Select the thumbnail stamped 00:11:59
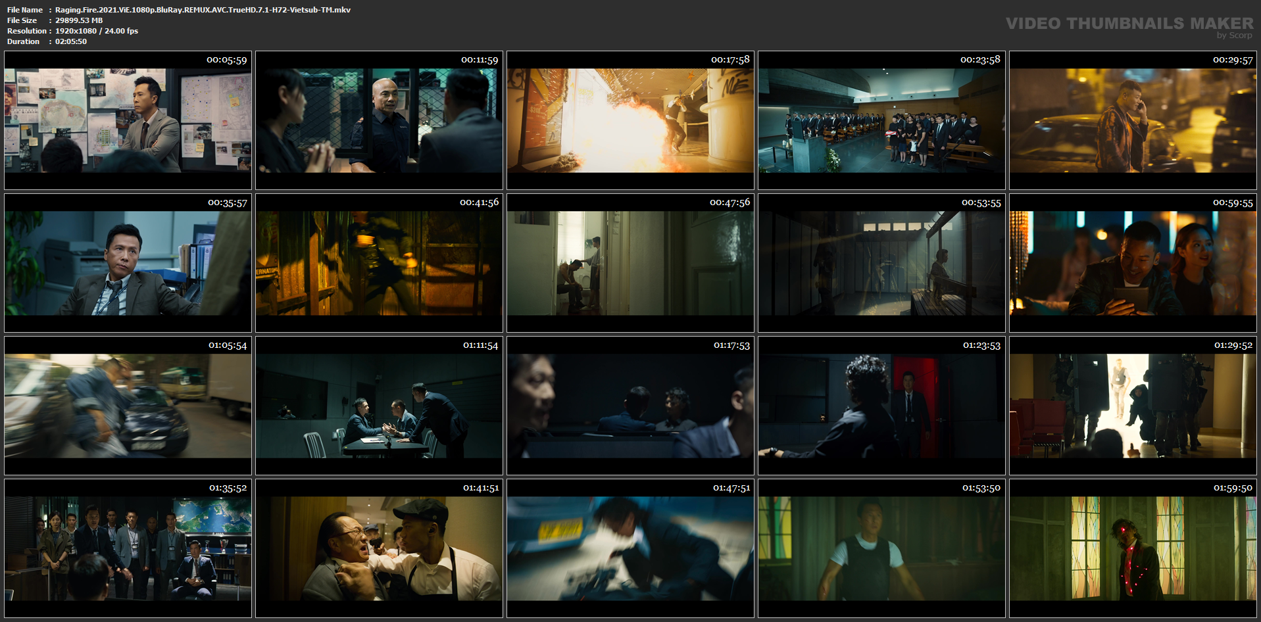This screenshot has width=1261, height=622. 379,120
